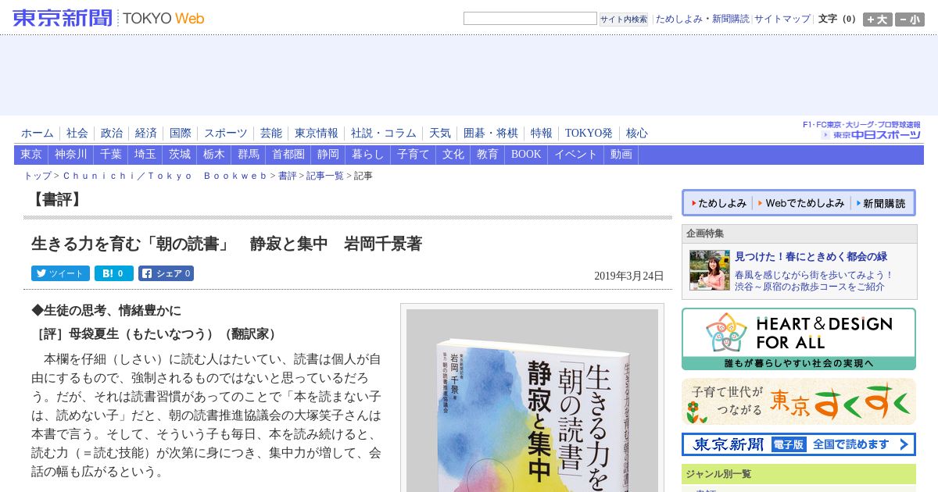The image size is (938, 492).
Task: Select the 首都圏 tab
Action: pos(288,155)
